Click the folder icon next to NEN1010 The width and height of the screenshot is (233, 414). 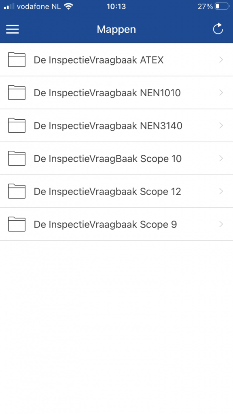click(17, 93)
